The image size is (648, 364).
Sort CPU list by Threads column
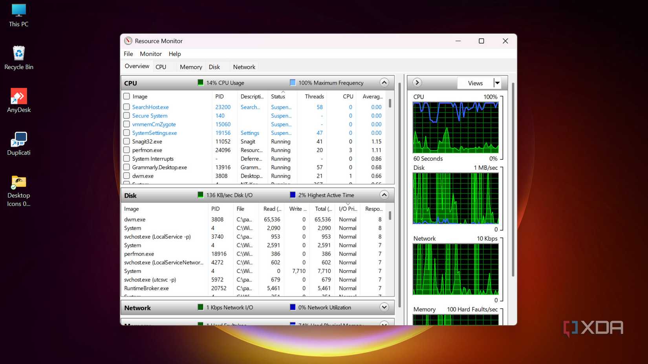click(x=314, y=96)
